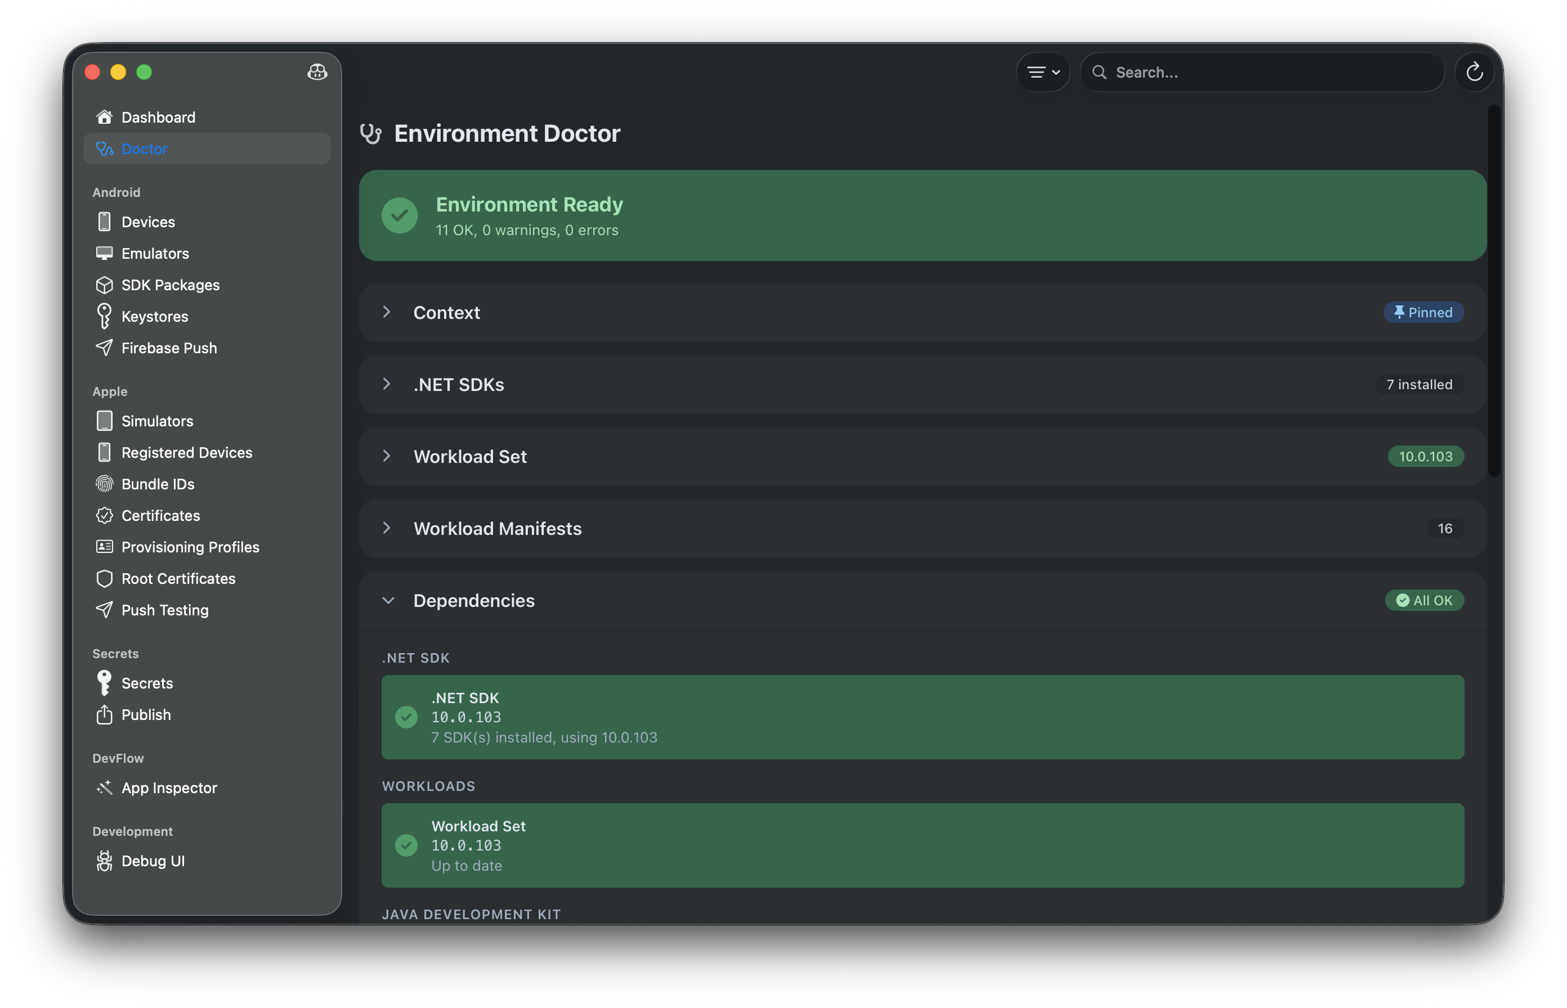
Task: Click the vertical scrollbar on the right
Action: pyautogui.click(x=1494, y=291)
